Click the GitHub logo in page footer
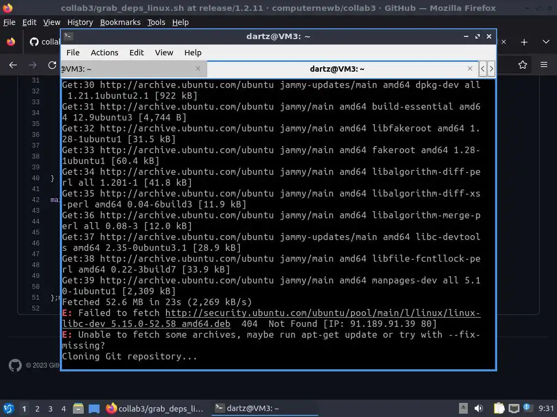557x417 pixels. (15, 365)
